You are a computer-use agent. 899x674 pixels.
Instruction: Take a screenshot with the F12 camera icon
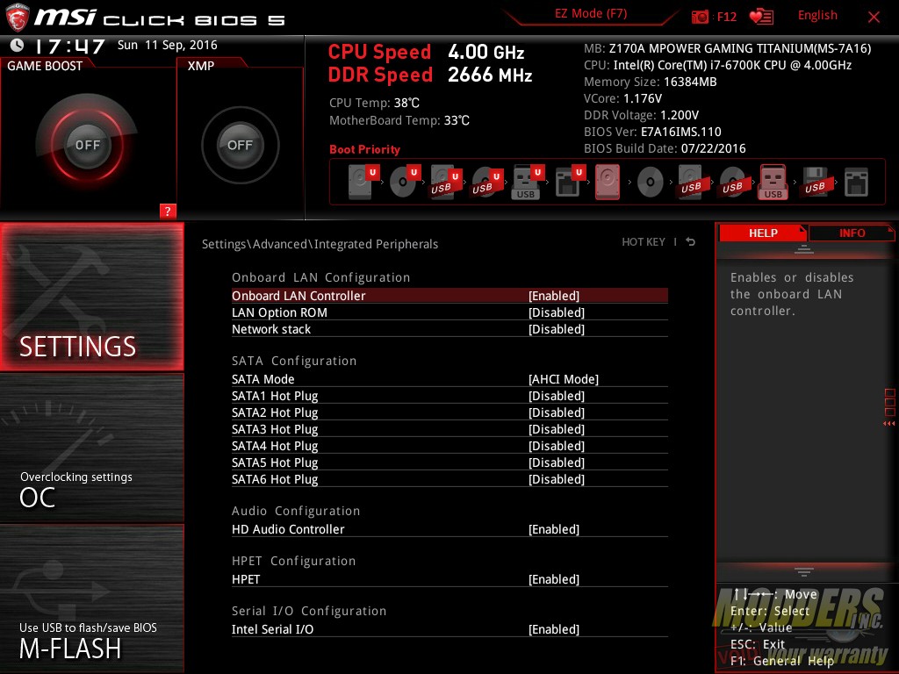coord(700,17)
